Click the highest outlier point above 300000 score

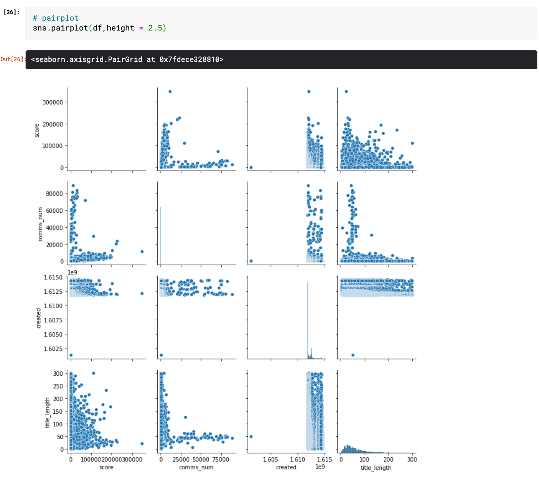[x=169, y=92]
